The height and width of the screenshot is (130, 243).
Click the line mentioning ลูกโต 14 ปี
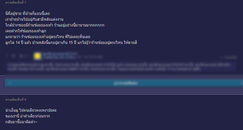(x=71, y=43)
